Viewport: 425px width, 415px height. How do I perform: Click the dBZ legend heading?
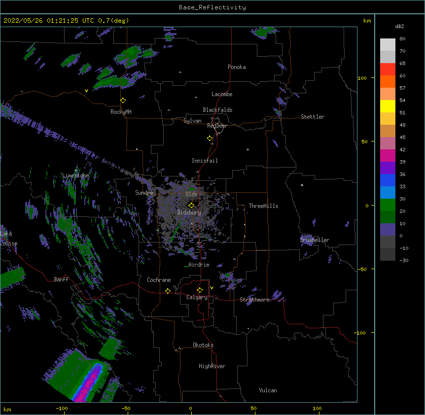[x=399, y=26]
